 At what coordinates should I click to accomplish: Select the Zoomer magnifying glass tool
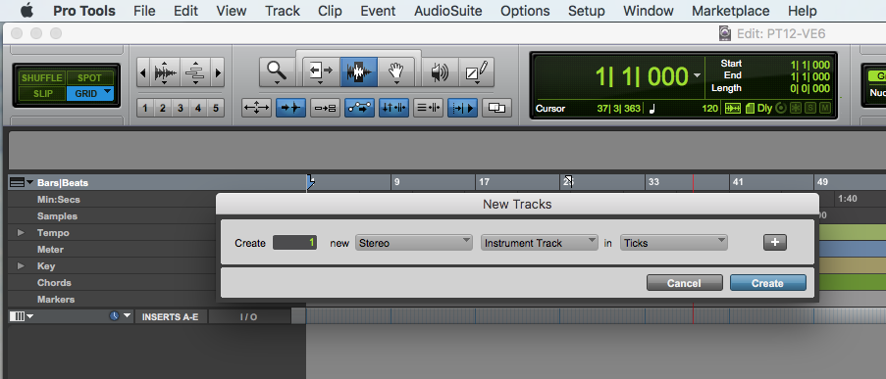pos(277,71)
